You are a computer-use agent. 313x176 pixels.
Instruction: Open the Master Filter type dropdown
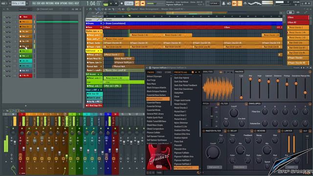(x=214, y=167)
